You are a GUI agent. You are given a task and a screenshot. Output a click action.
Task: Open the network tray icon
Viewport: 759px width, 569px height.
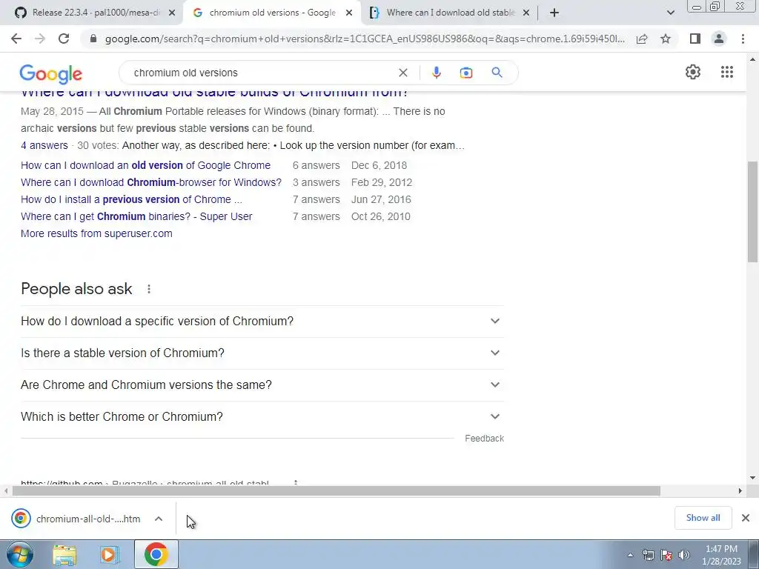pyautogui.click(x=648, y=555)
